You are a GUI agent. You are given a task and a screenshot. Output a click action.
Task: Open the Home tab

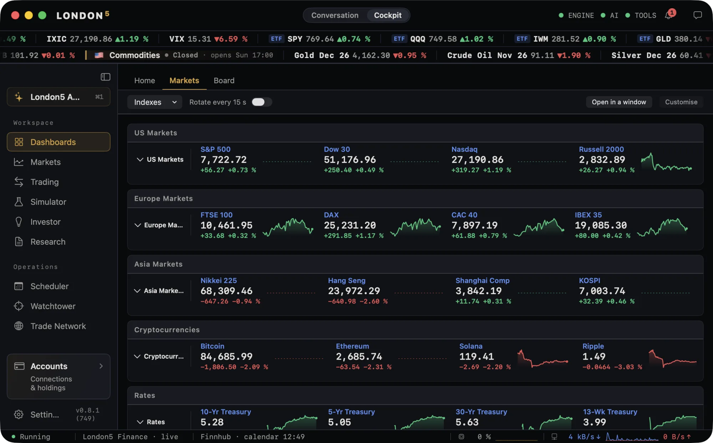point(144,80)
